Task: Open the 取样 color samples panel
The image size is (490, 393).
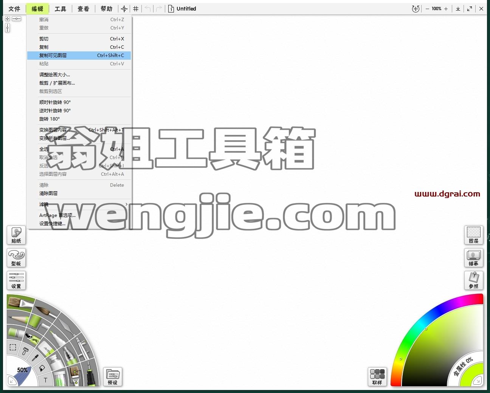Action: pyautogui.click(x=377, y=377)
